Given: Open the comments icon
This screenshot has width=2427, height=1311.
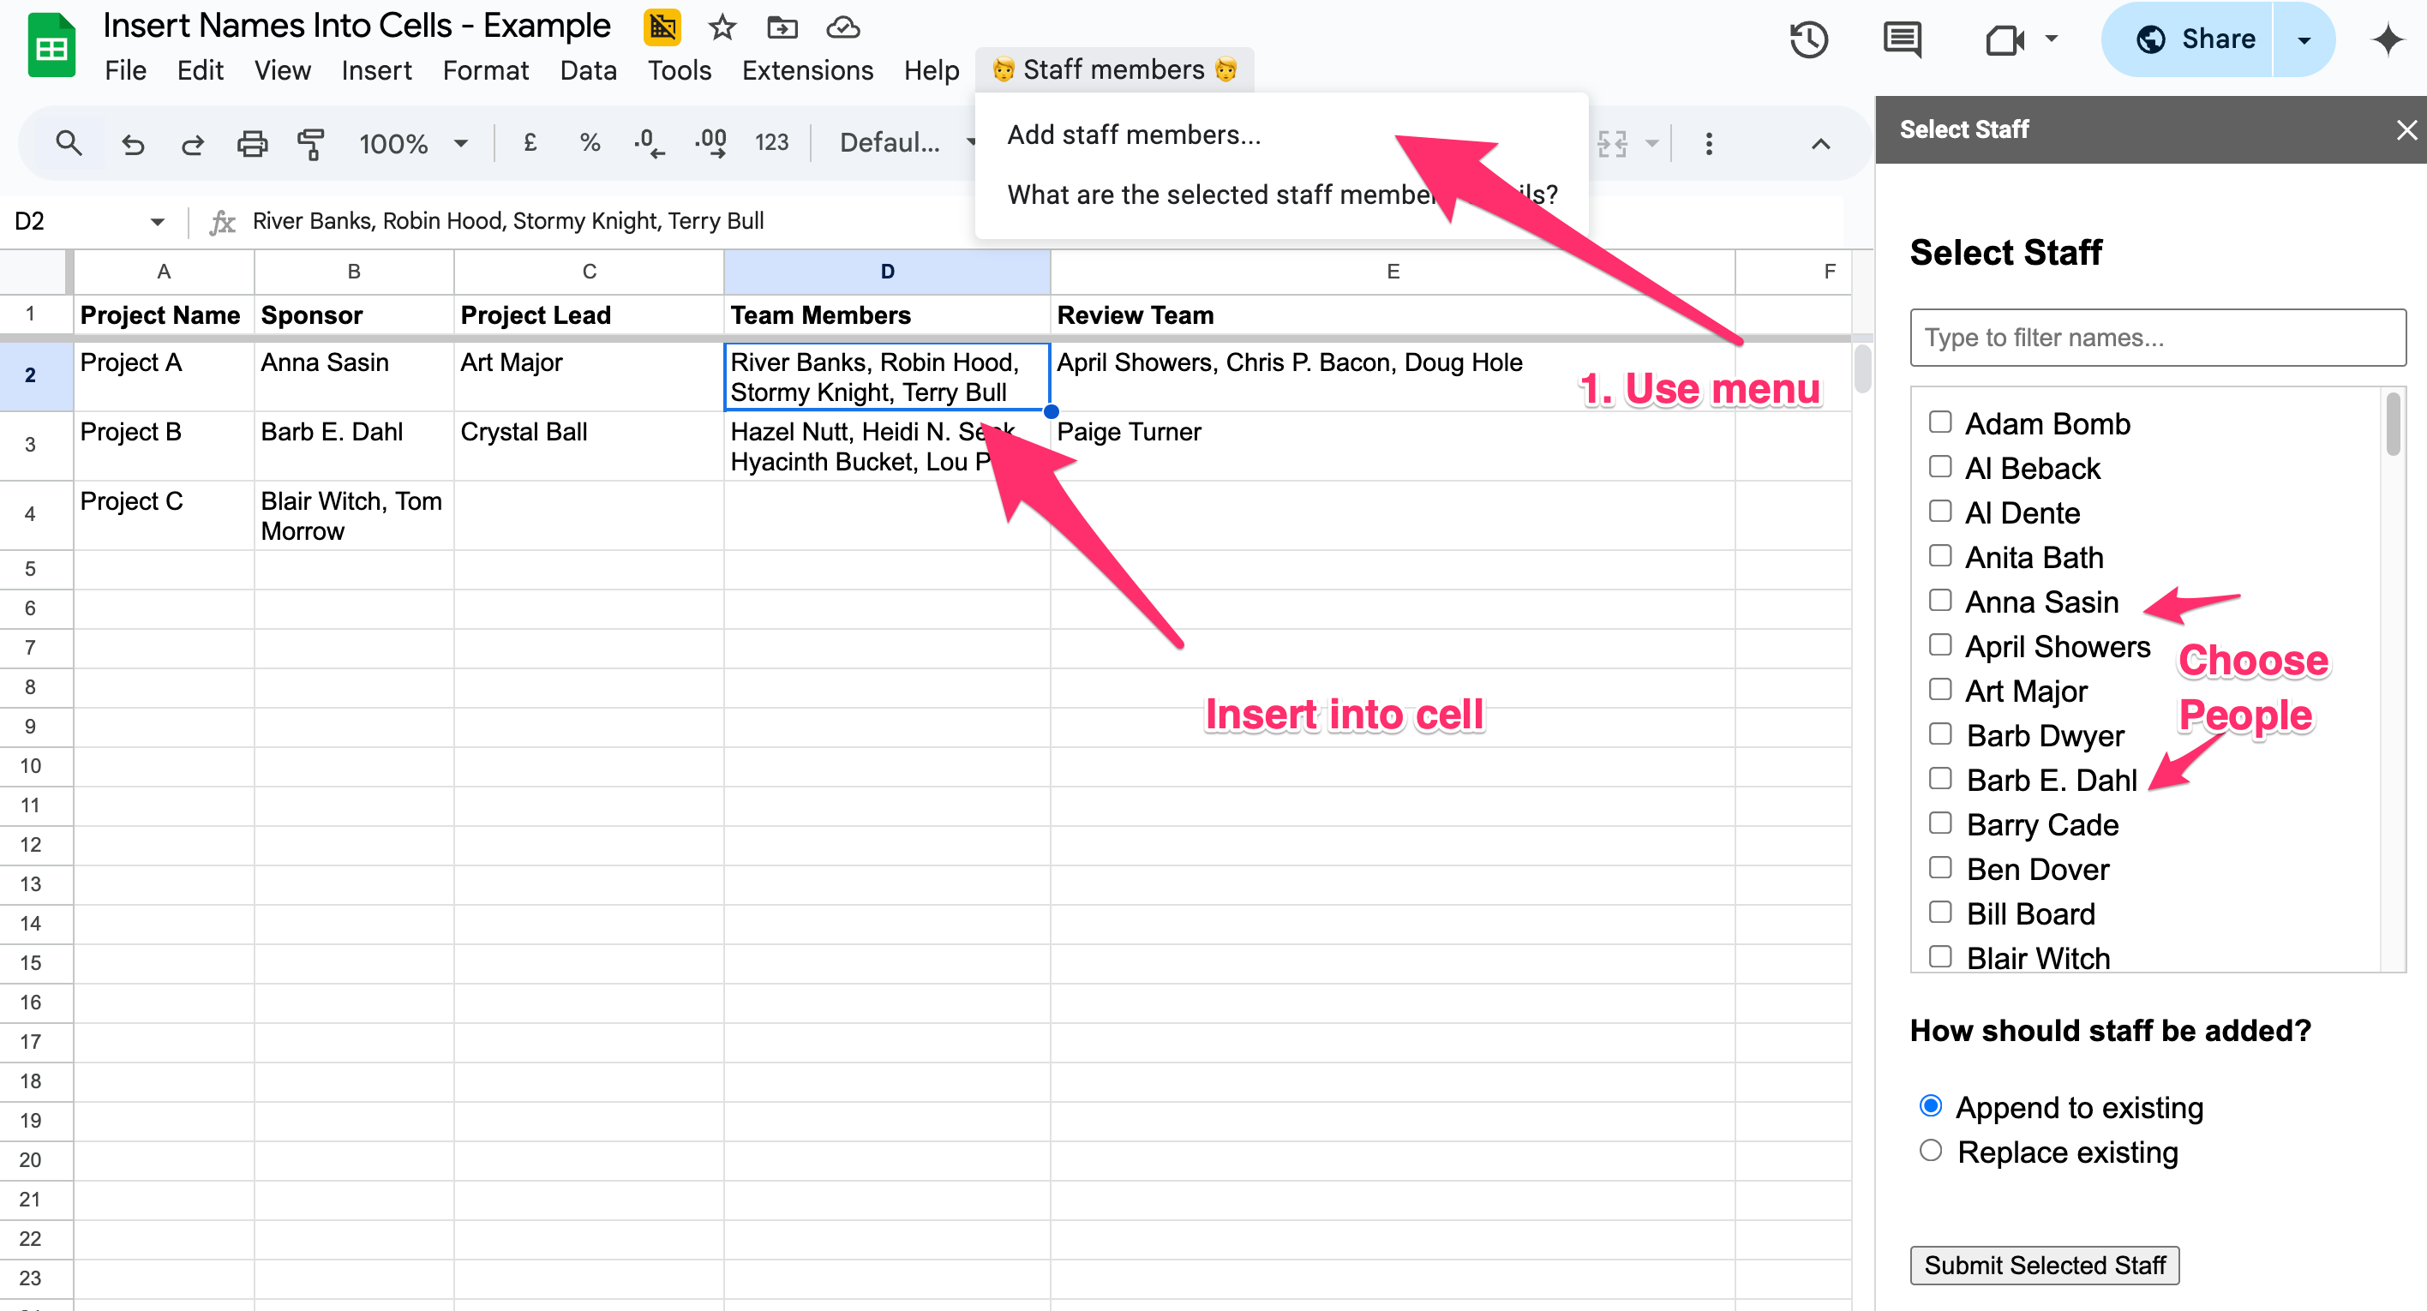Looking at the screenshot, I should [x=1902, y=39].
